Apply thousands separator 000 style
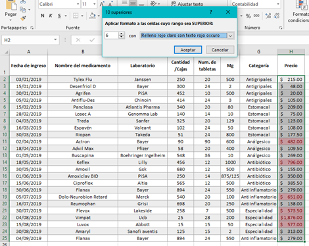The image size is (309, 246). 256,16
